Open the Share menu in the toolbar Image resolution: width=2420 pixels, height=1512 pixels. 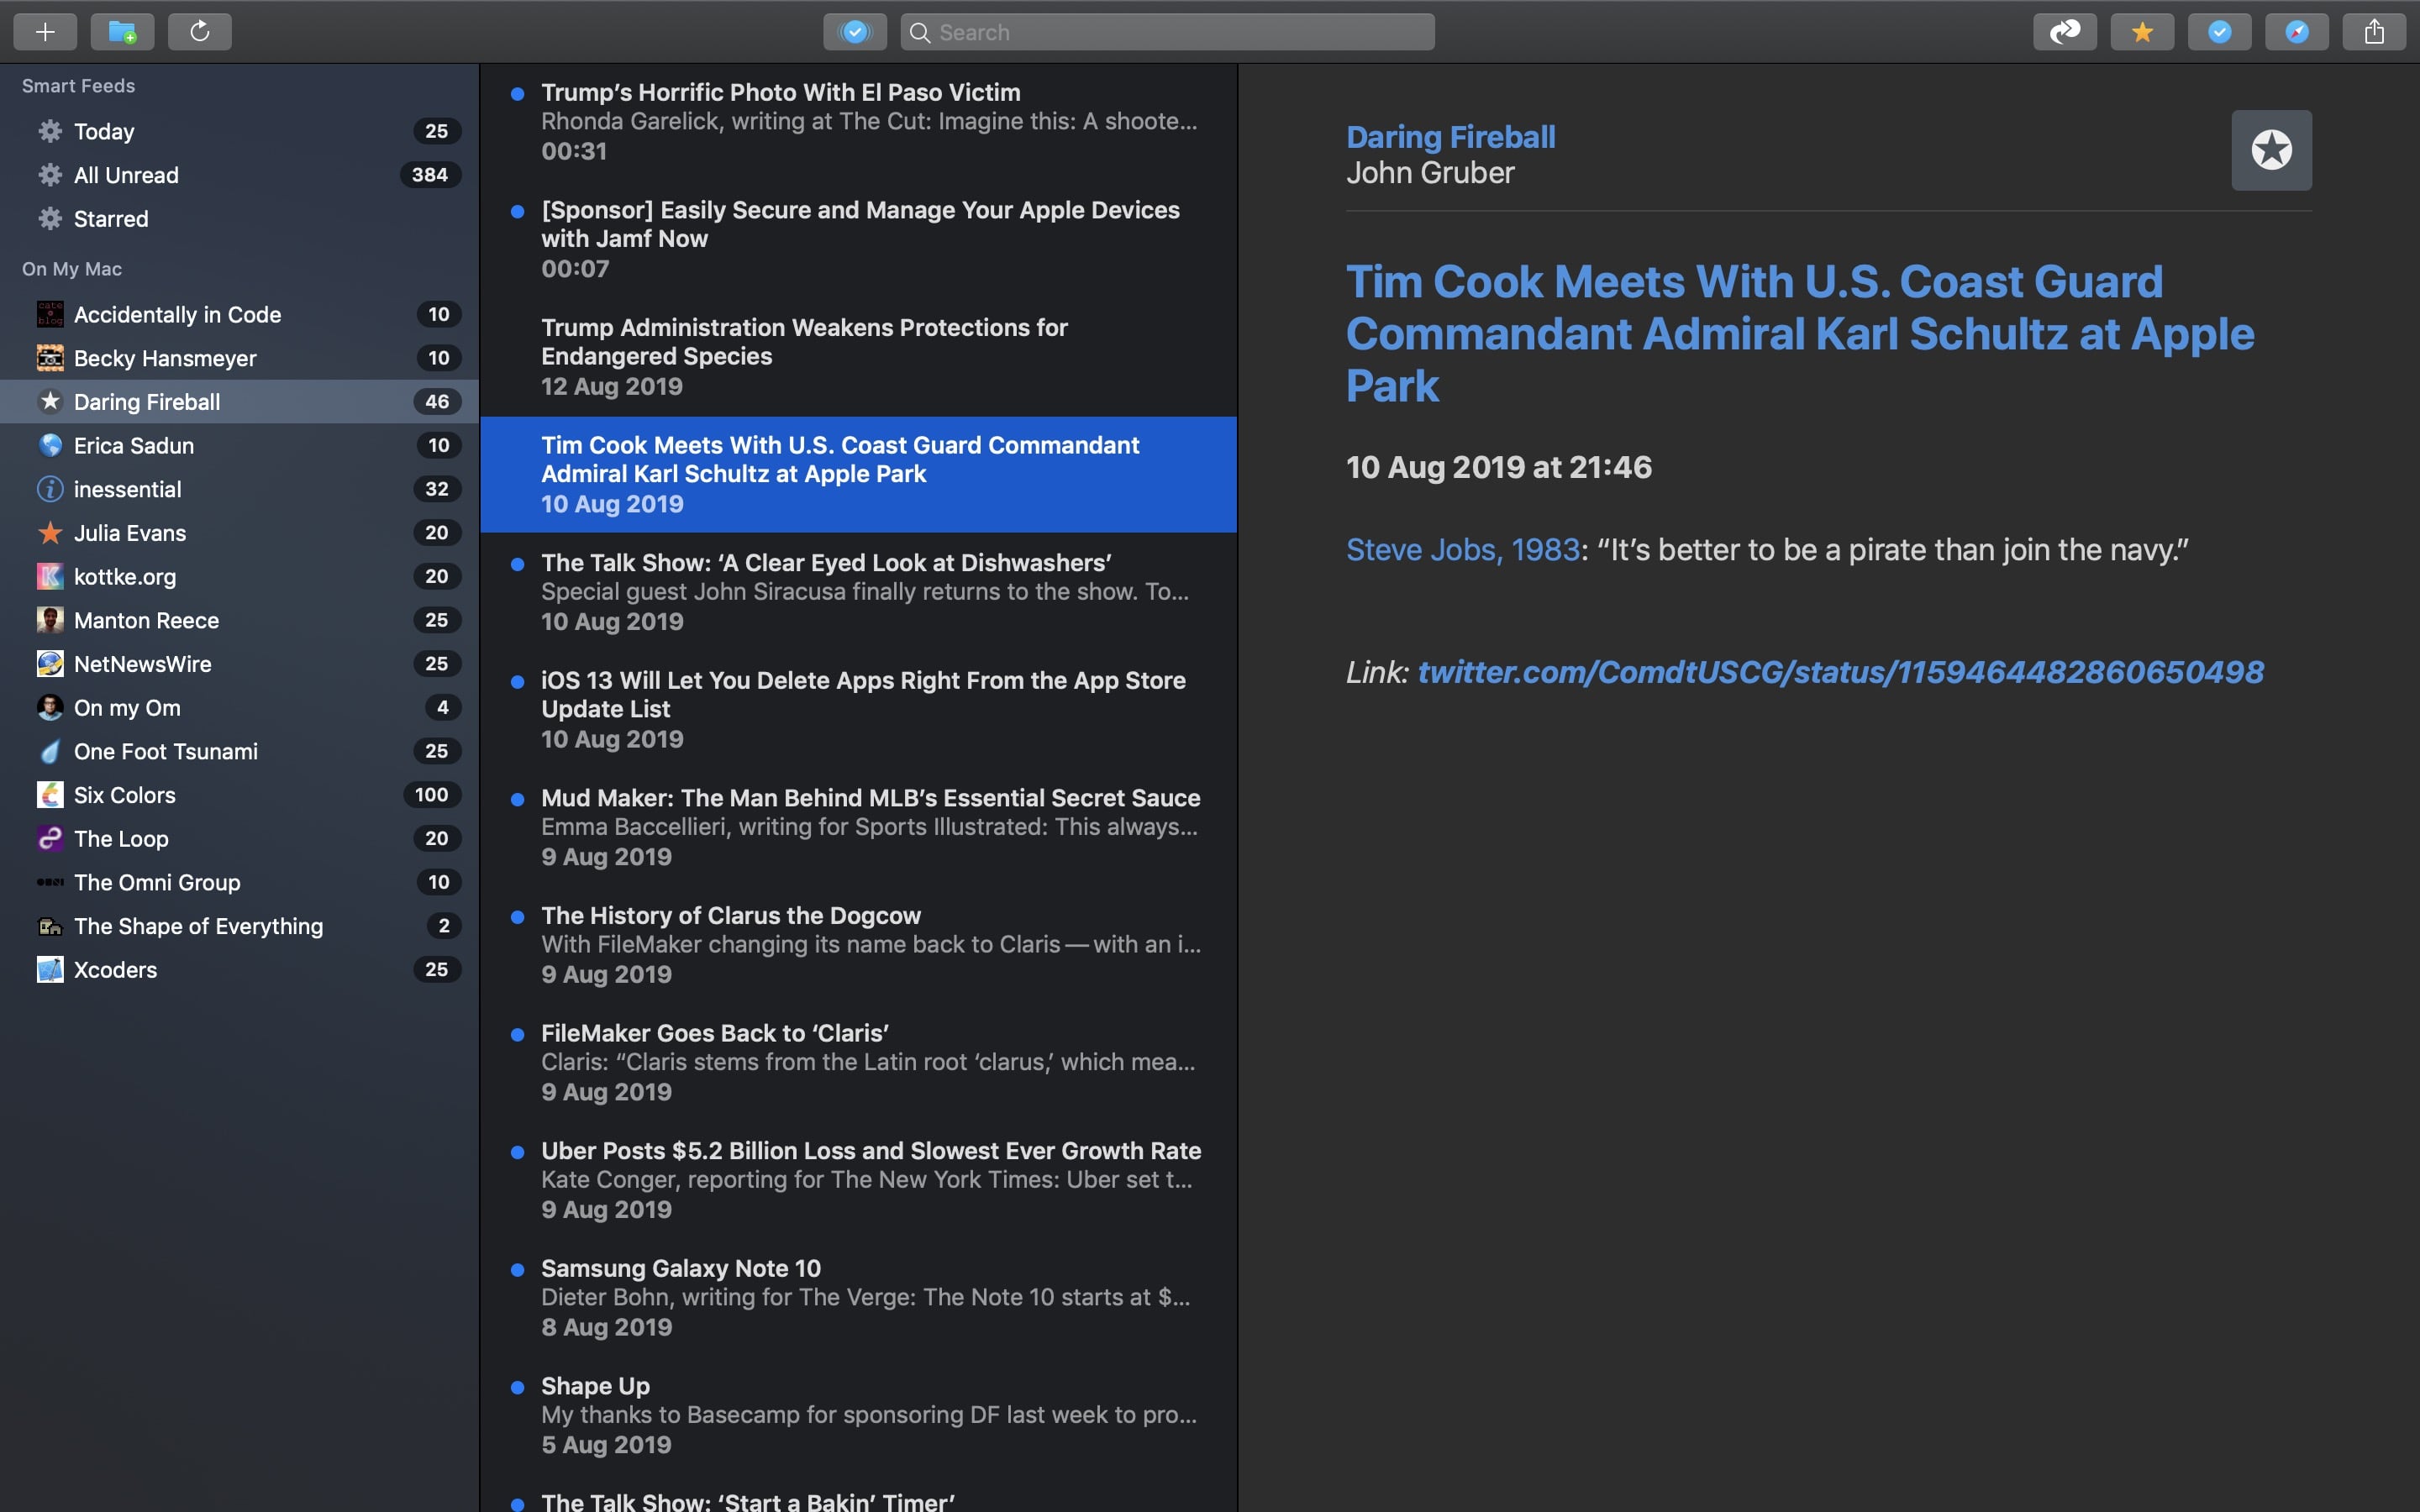pyautogui.click(x=2374, y=32)
